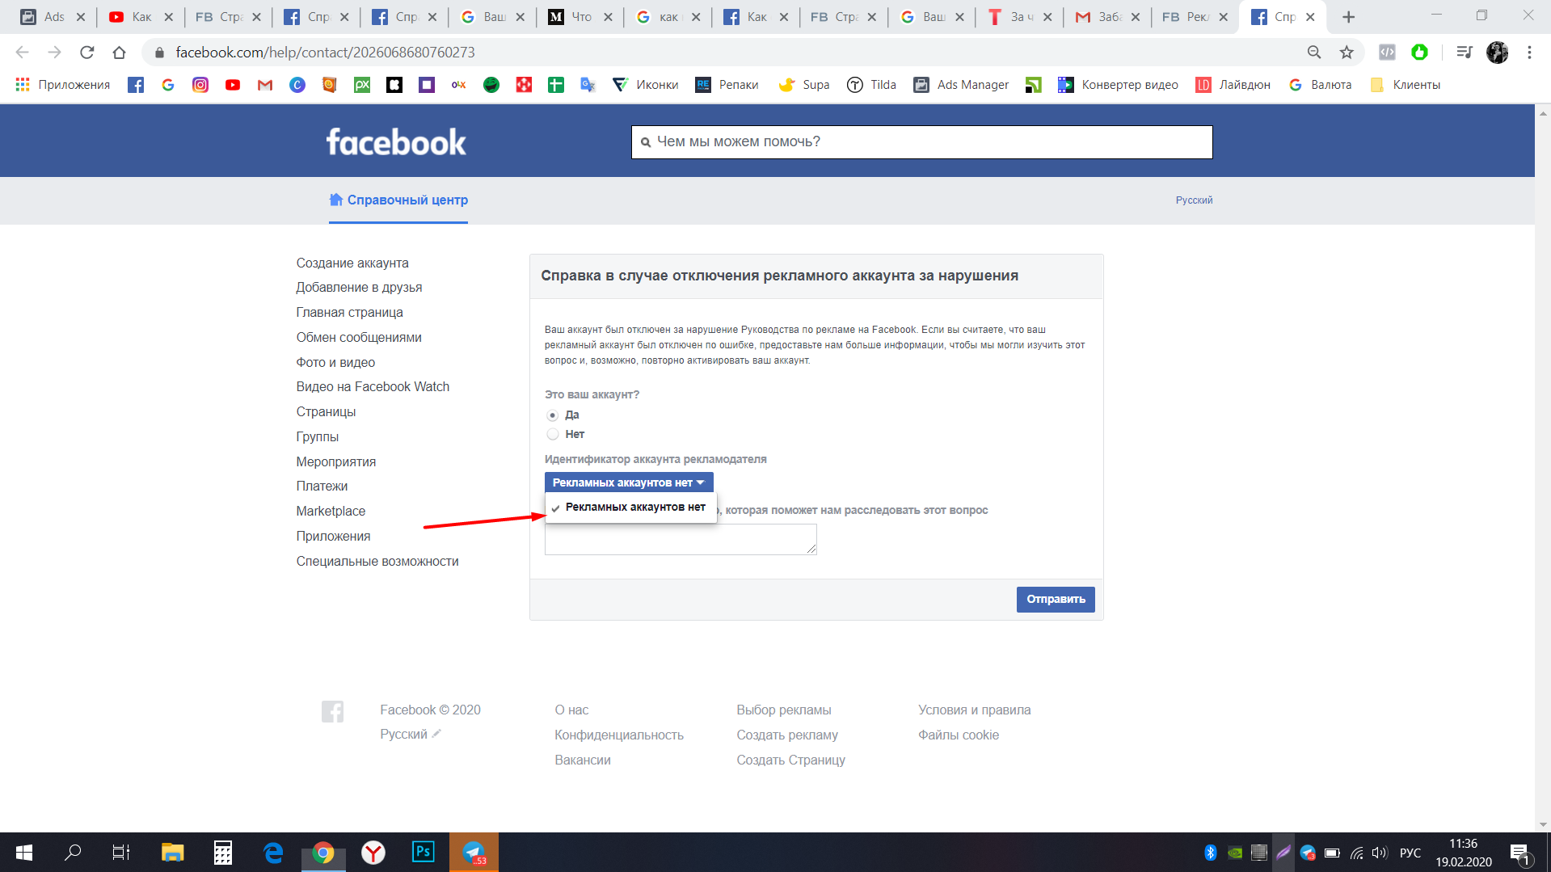Open Yandex Browser from the taskbar

[x=373, y=853]
